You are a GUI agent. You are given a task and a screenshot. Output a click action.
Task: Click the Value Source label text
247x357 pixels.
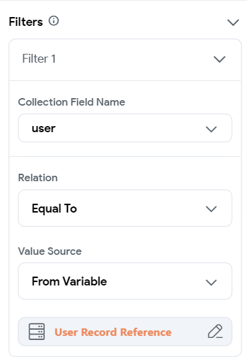coord(50,251)
